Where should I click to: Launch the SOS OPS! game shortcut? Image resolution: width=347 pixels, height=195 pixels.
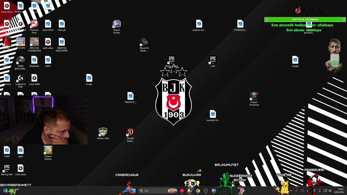tap(21, 44)
